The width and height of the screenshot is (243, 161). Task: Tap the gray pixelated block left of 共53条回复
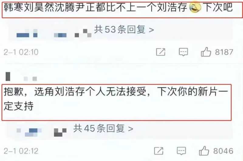(83, 33)
